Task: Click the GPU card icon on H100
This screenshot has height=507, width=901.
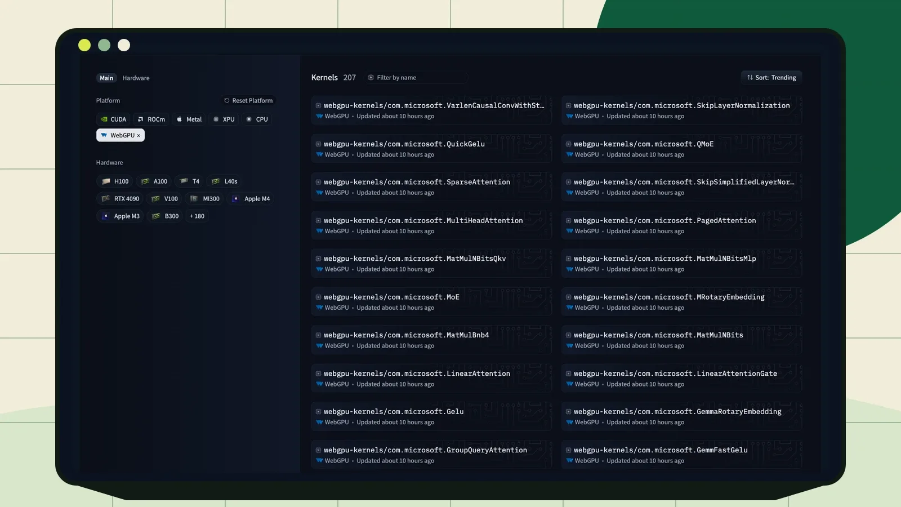Action: click(x=106, y=181)
